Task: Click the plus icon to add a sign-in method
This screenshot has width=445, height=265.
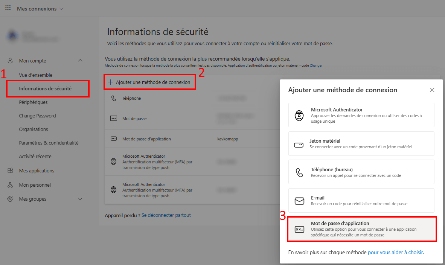Action: pos(111,82)
